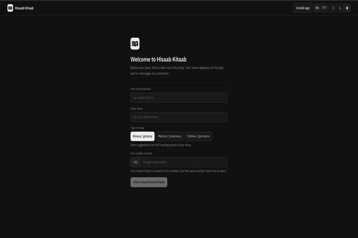The width and height of the screenshot is (358, 238).
Task: Focus the Your name (owner) field
Action: tap(179, 98)
